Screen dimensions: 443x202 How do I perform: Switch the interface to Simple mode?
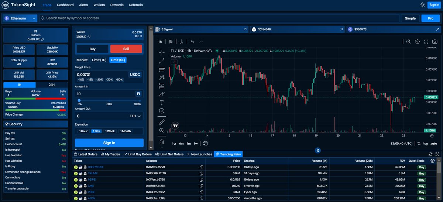410,18
